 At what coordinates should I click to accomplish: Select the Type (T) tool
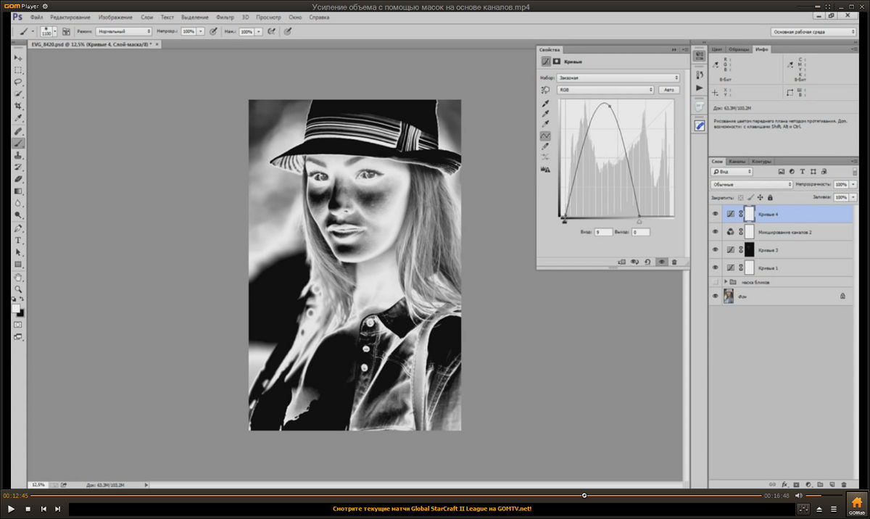coord(18,241)
